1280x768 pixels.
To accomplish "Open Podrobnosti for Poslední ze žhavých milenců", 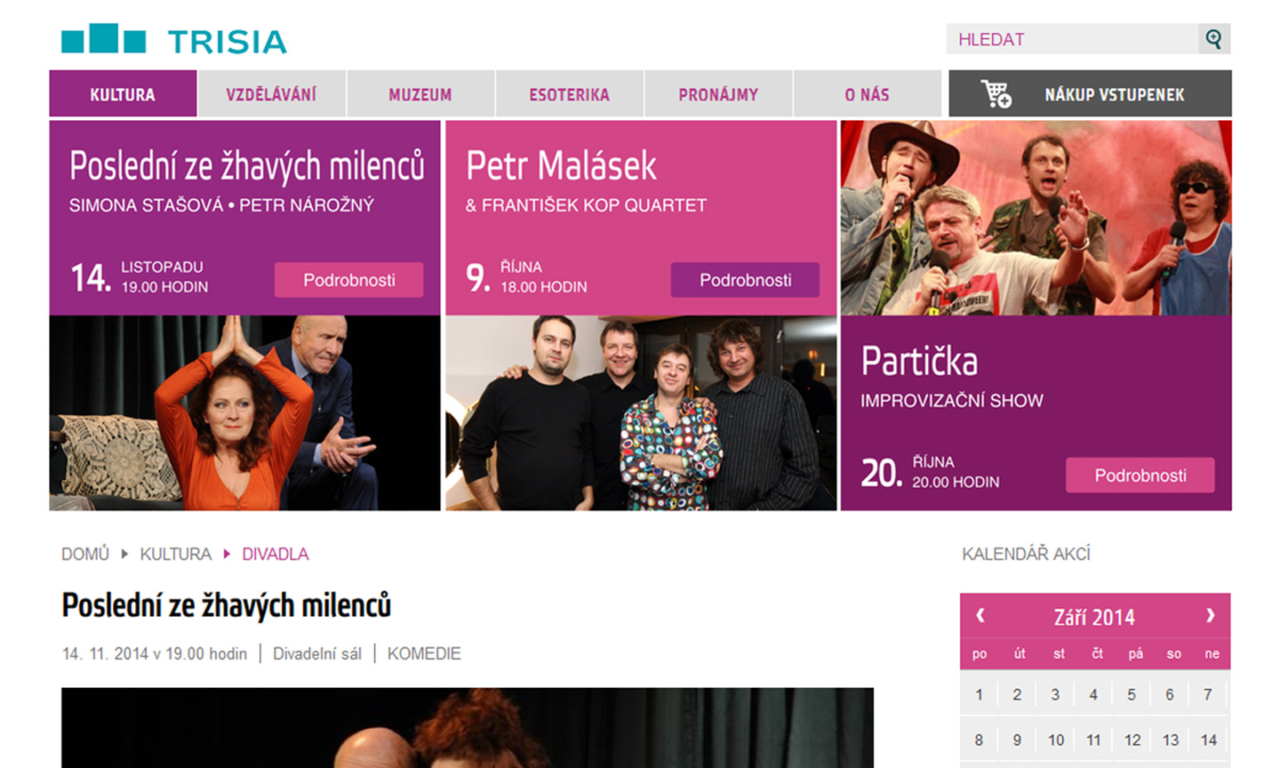I will pos(348,280).
